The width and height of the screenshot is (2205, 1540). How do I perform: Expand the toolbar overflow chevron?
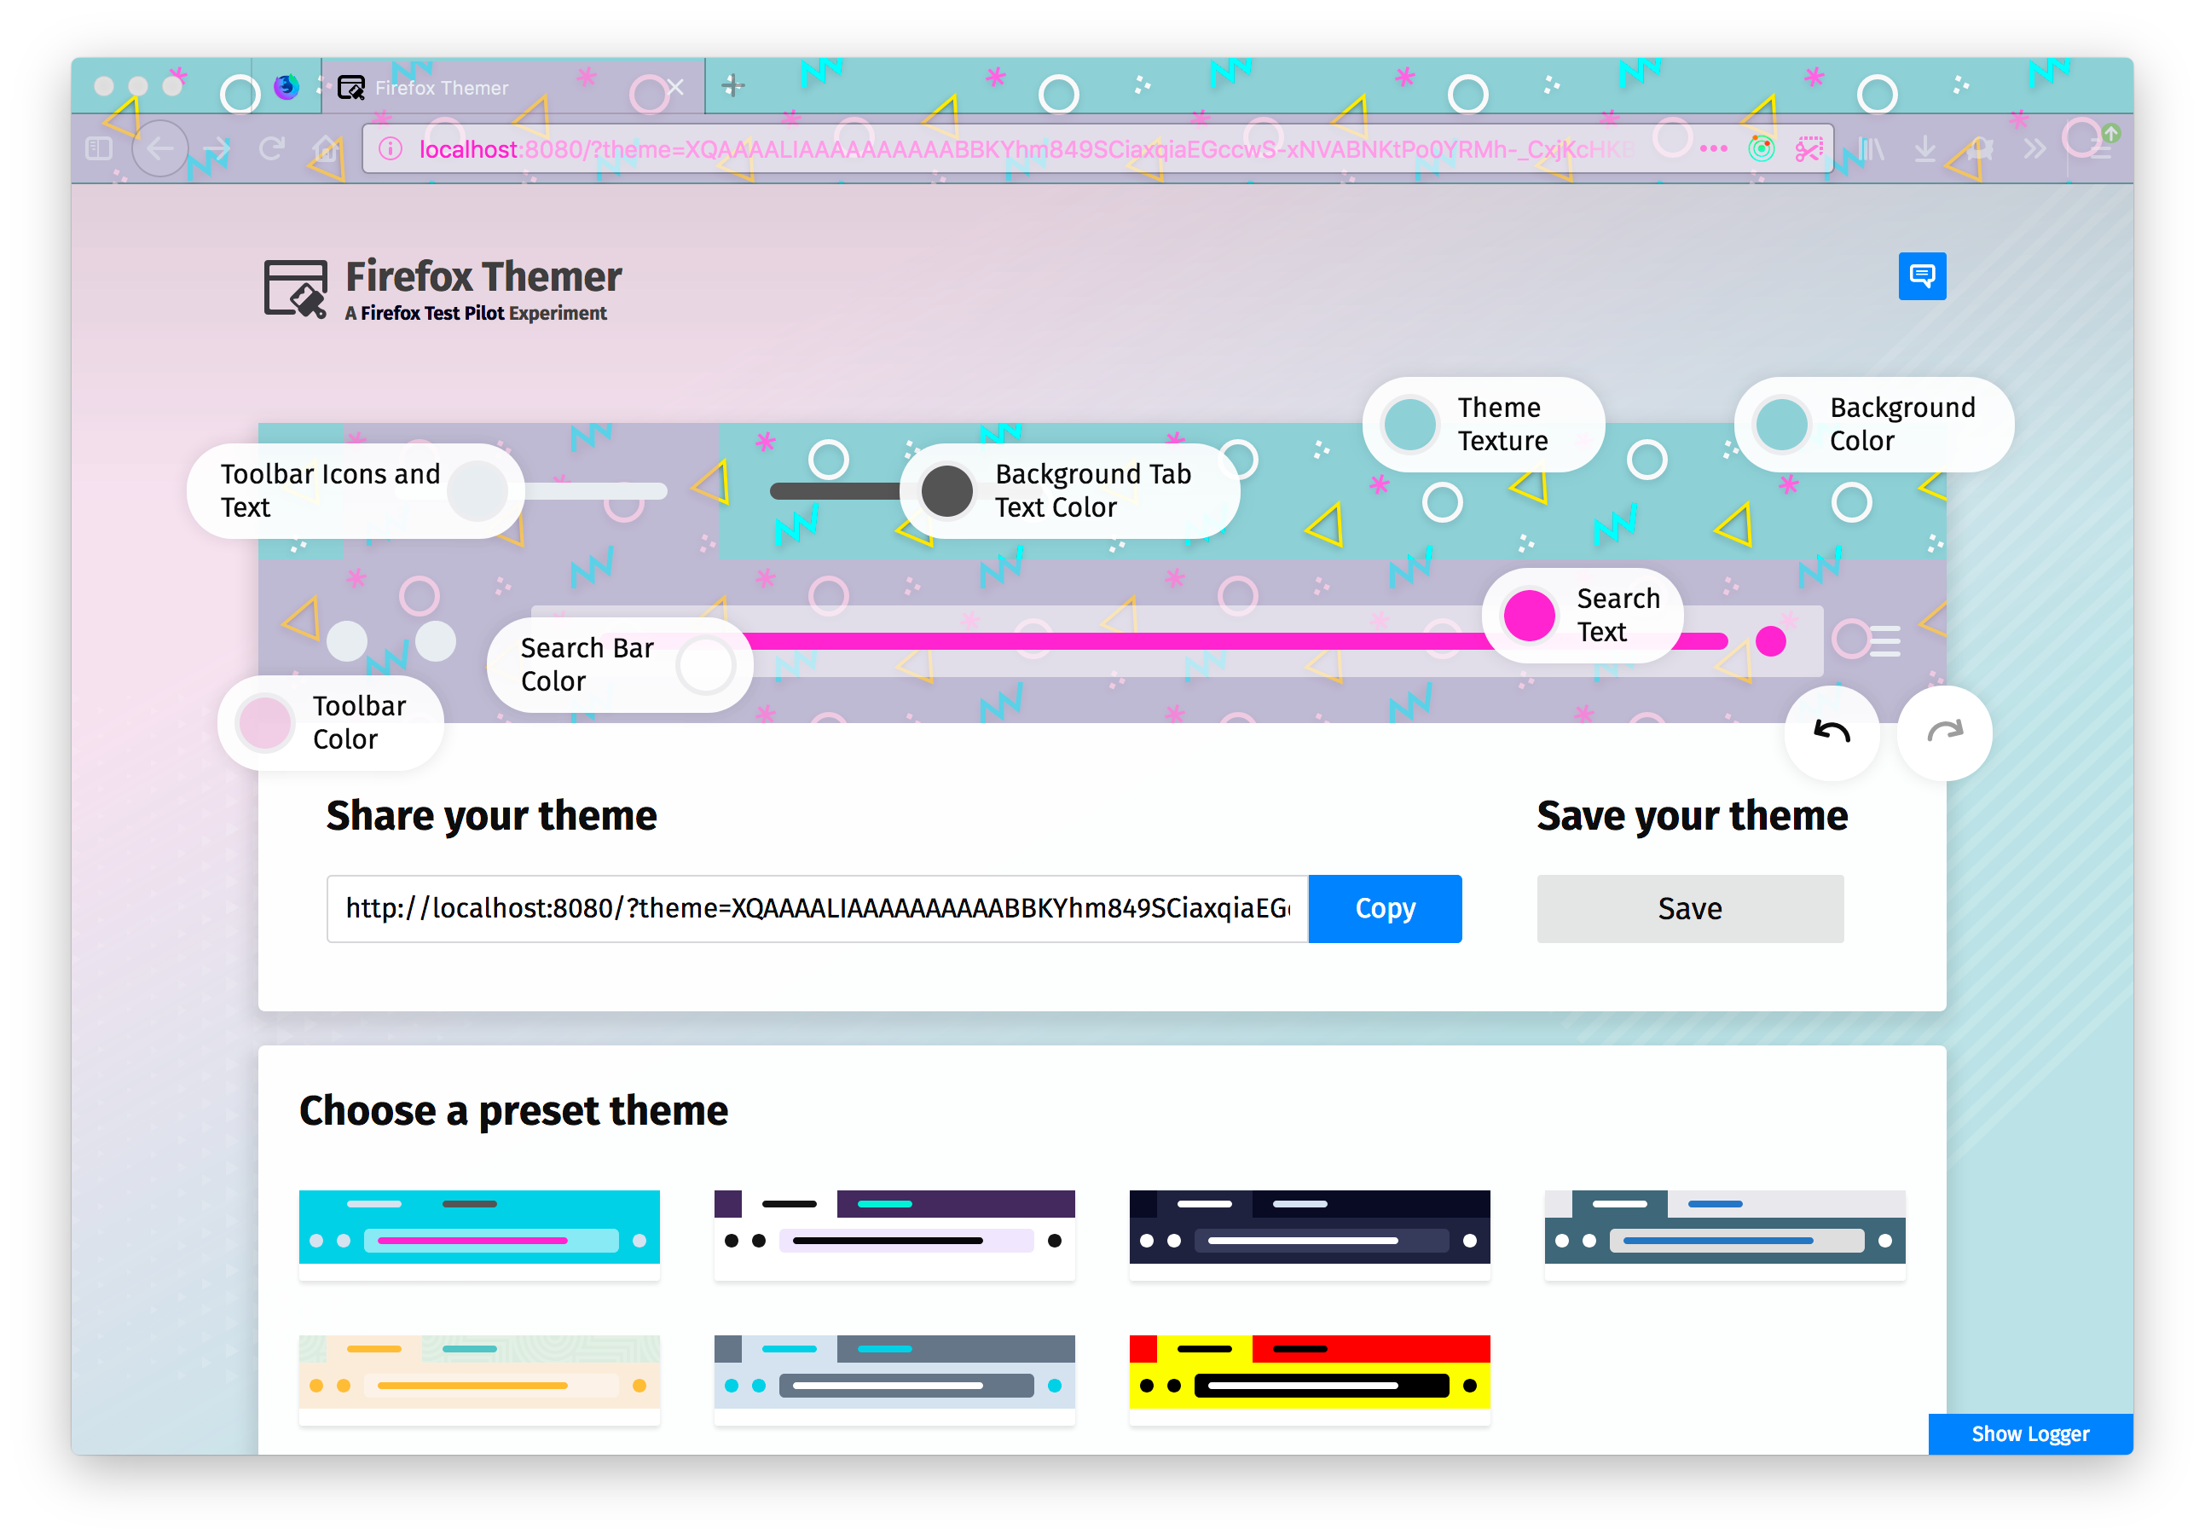(x=2034, y=149)
